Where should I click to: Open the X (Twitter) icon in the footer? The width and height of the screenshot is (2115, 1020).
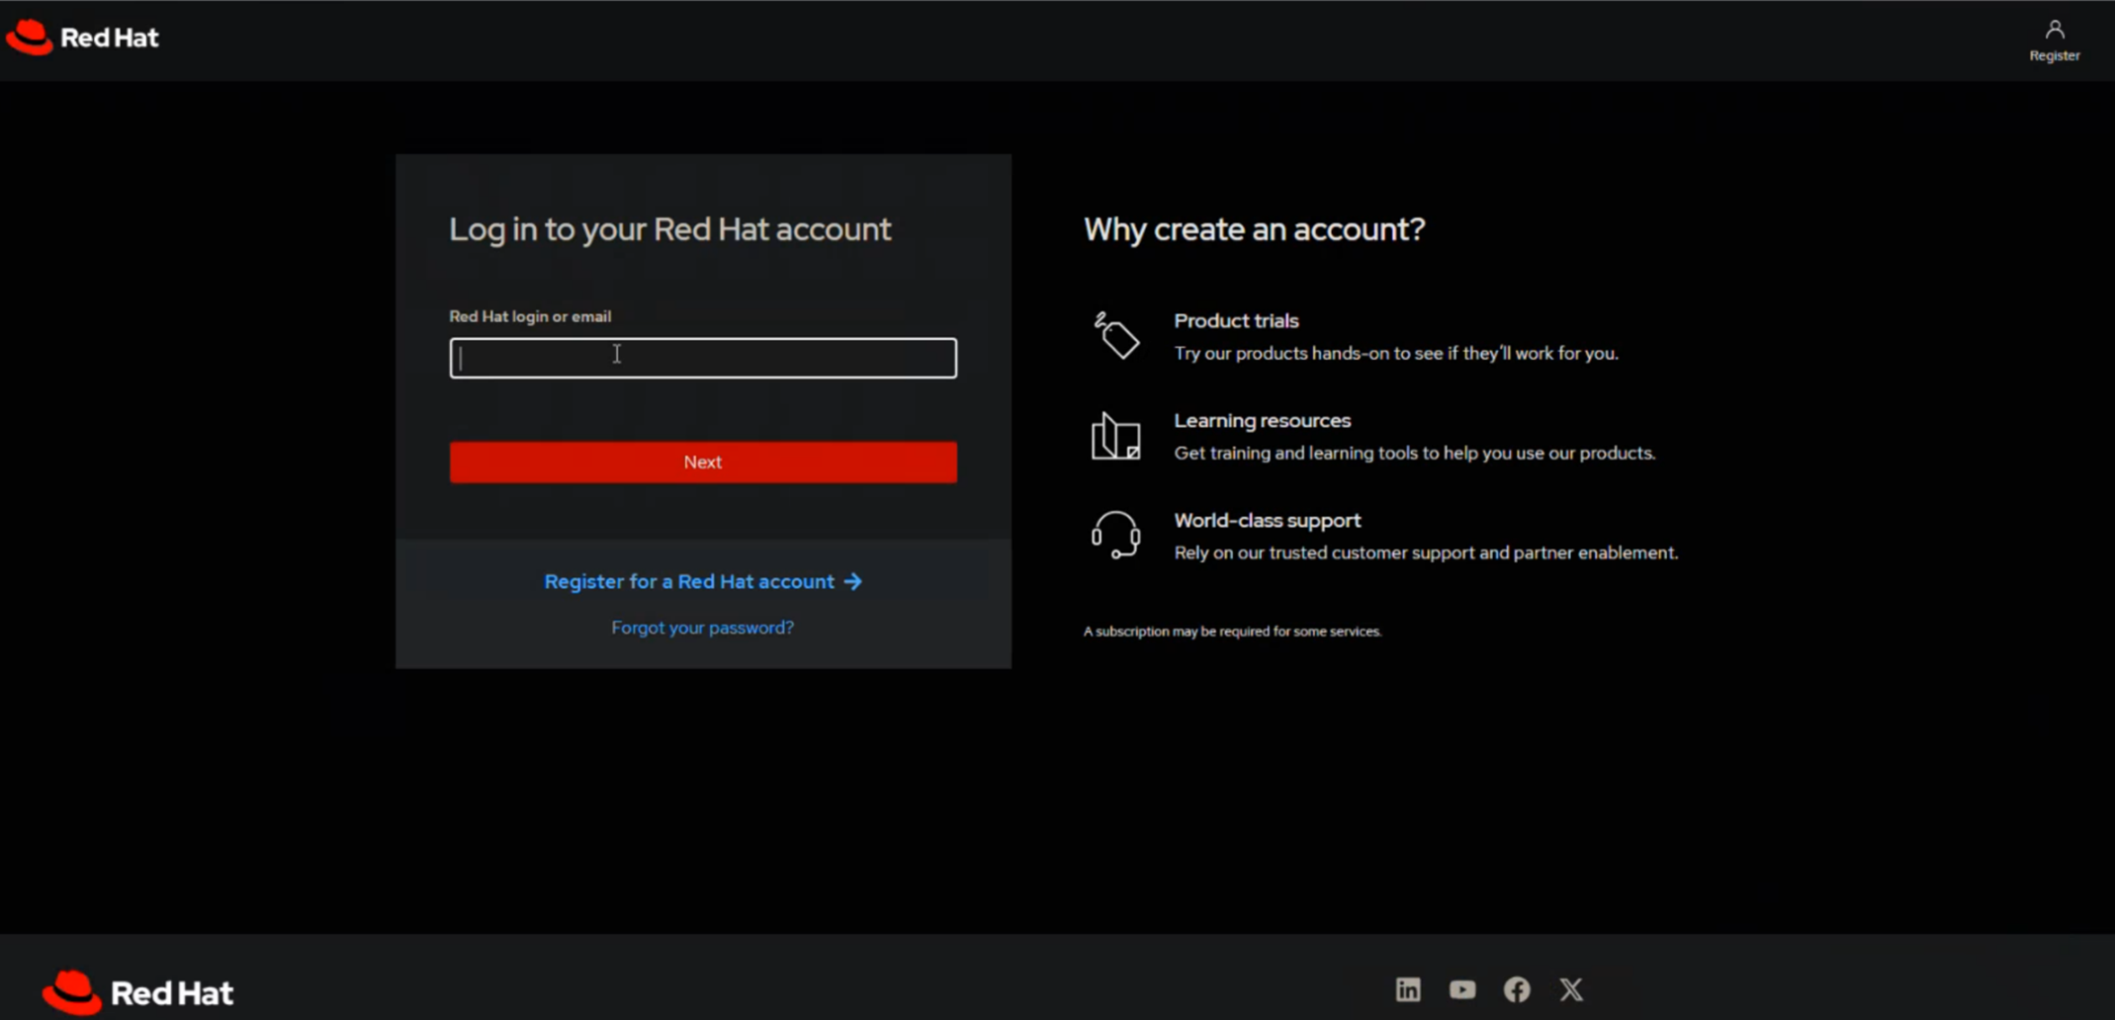pos(1571,989)
